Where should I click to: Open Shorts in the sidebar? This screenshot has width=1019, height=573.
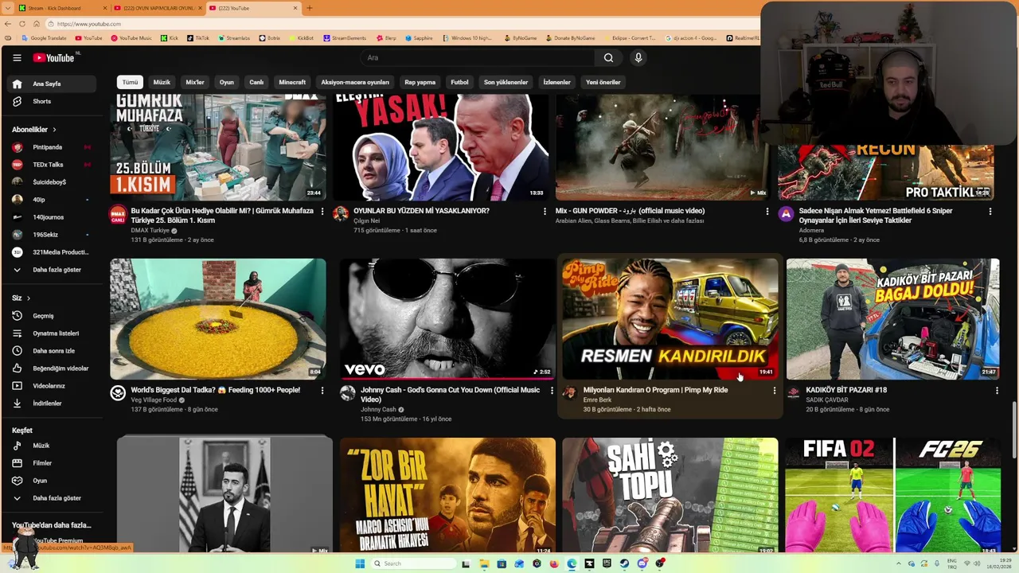point(51,101)
